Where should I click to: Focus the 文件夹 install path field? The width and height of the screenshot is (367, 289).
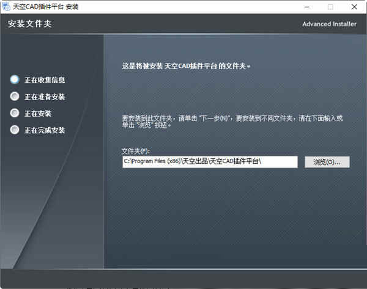pos(210,162)
